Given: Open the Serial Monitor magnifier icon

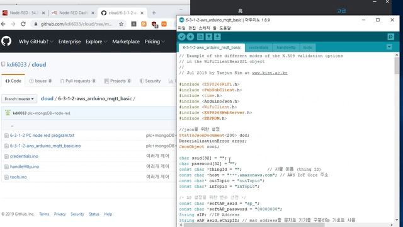Looking at the screenshot, I should [390, 37].
